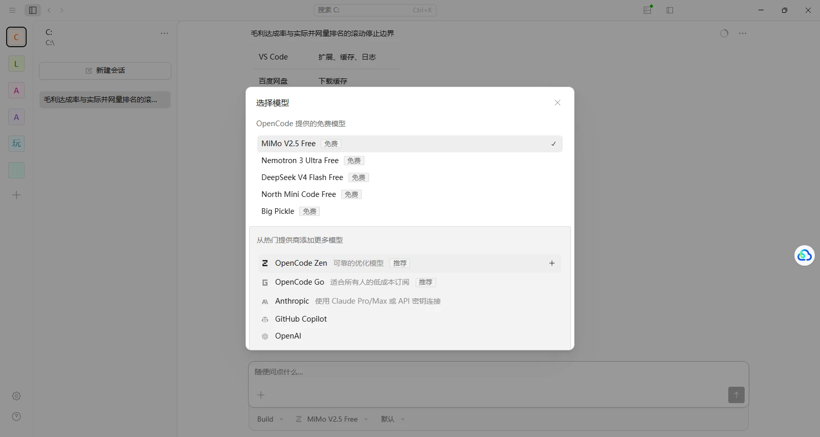Select MiMo V2.5 Free model
The width and height of the screenshot is (820, 437).
tap(410, 144)
